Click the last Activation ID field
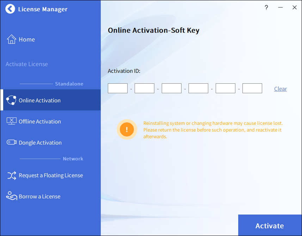Screen dimensions: 302x236 252,88
